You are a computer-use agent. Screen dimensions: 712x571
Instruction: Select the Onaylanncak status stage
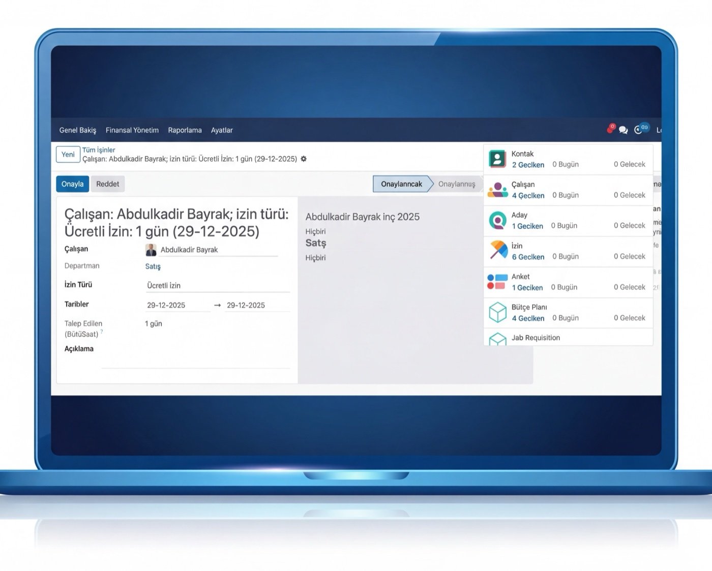[402, 184]
